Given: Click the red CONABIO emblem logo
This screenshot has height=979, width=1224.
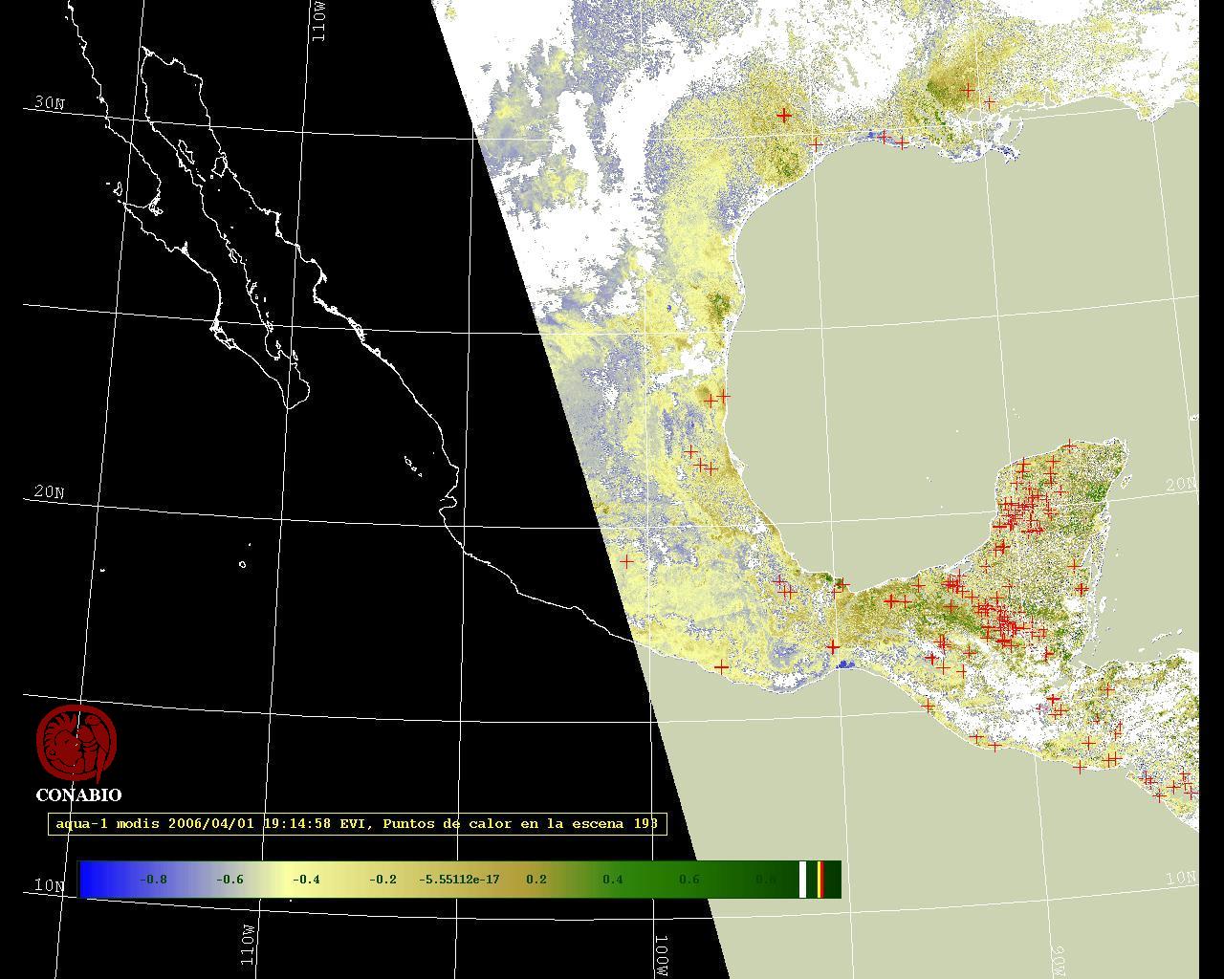Looking at the screenshot, I should click(x=76, y=744).
